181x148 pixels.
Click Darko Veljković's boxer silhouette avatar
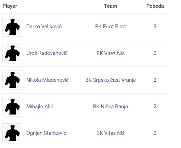point(12,27)
